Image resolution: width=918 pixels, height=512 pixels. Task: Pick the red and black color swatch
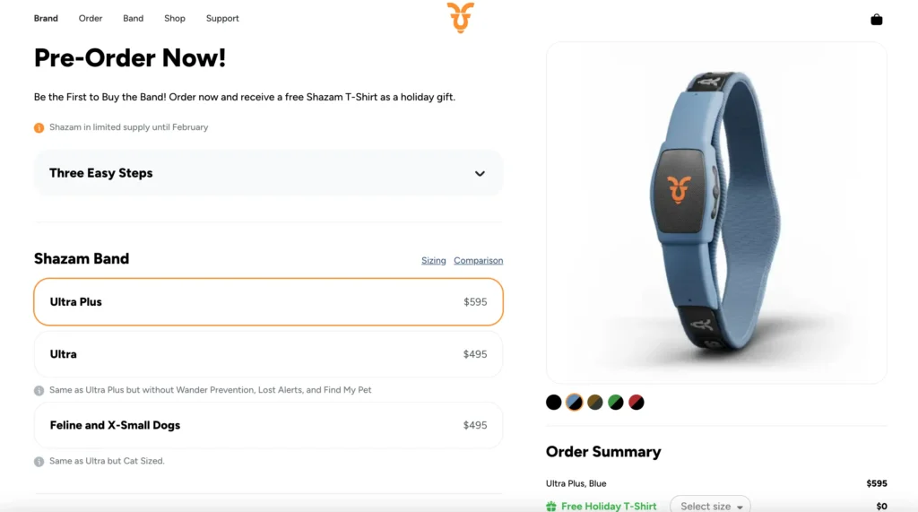(637, 403)
